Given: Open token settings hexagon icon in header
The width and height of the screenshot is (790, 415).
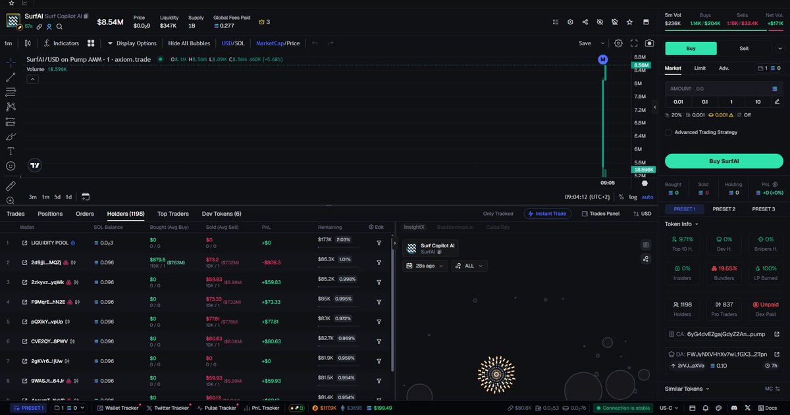Looking at the screenshot, I should click(570, 22).
